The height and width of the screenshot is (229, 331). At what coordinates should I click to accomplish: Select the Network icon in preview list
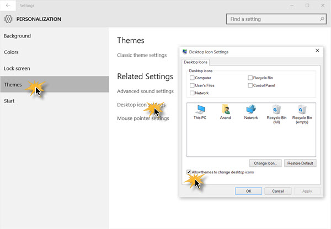coord(251,112)
